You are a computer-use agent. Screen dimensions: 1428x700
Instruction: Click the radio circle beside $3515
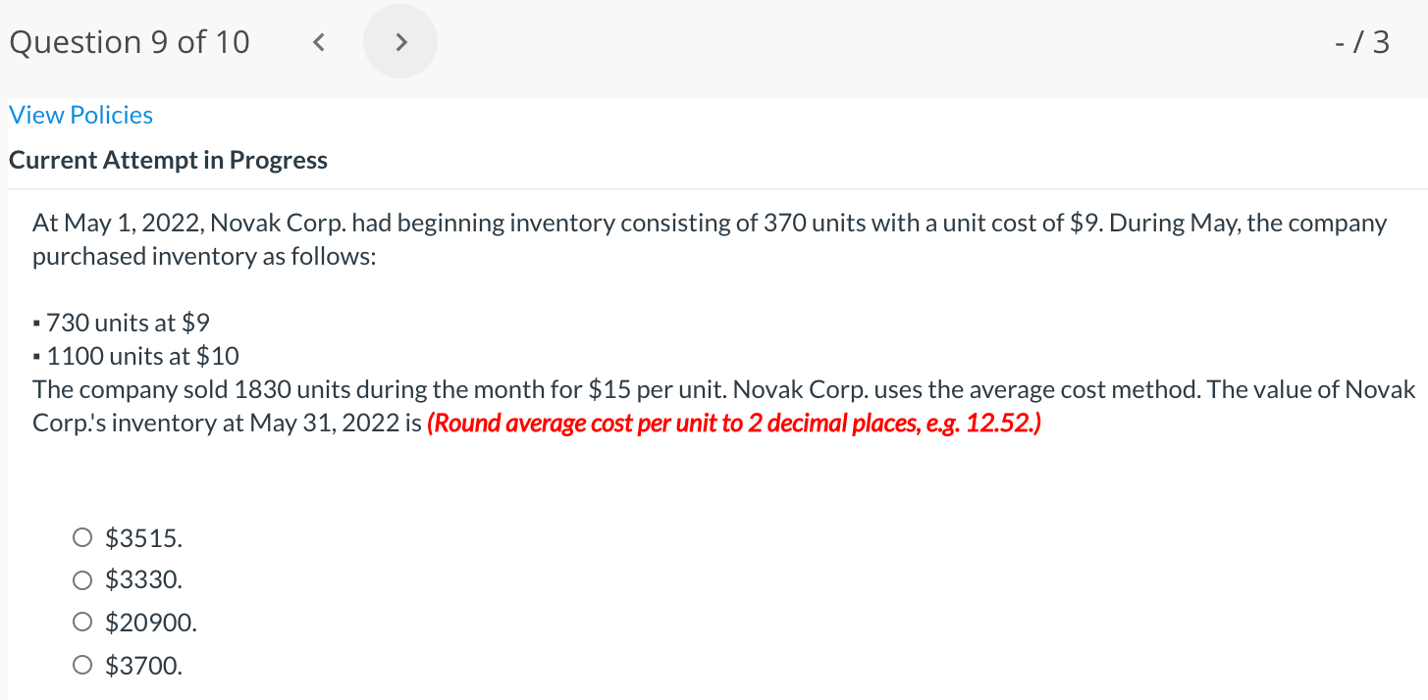pyautogui.click(x=81, y=537)
